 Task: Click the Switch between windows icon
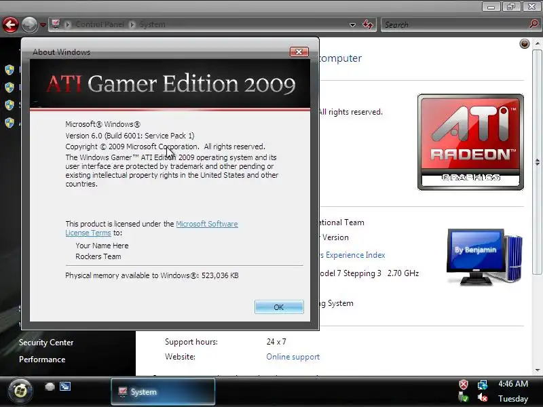(65, 386)
